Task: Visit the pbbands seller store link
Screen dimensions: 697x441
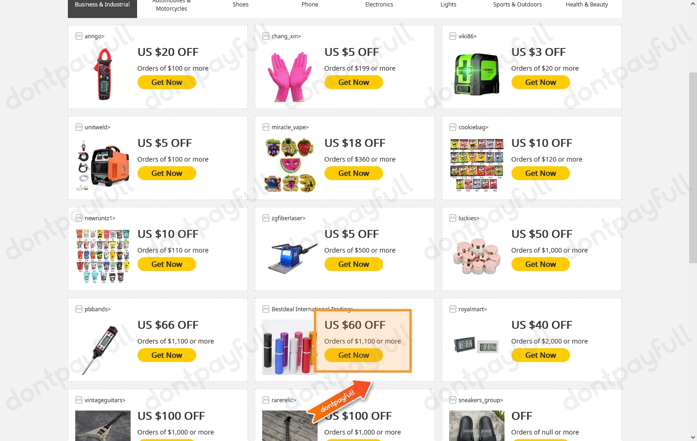Action: pyautogui.click(x=97, y=309)
